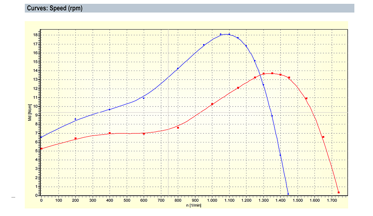Pick the red marker at 1.000 rpm

[212, 104]
